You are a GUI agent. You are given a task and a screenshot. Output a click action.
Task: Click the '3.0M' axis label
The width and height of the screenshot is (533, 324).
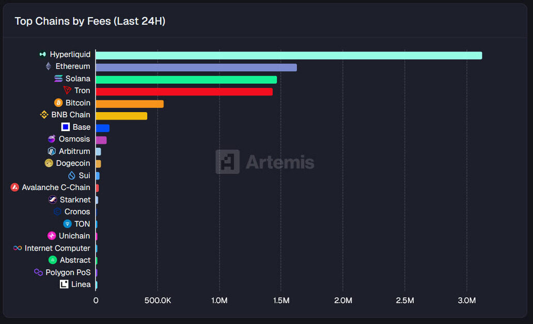(467, 301)
